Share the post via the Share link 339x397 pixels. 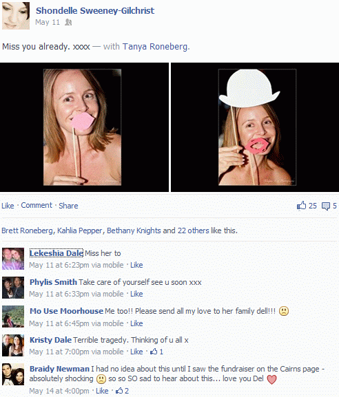(68, 206)
